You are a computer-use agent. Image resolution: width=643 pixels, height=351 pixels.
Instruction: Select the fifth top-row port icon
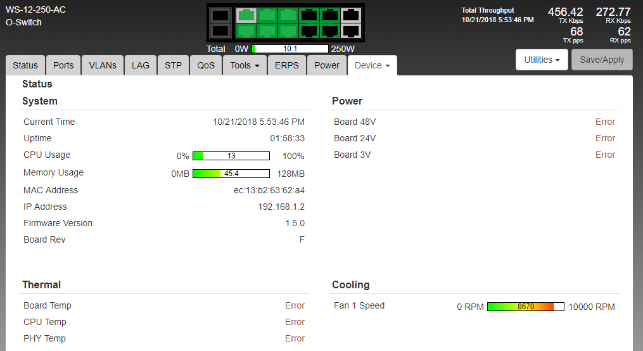pyautogui.click(x=330, y=15)
